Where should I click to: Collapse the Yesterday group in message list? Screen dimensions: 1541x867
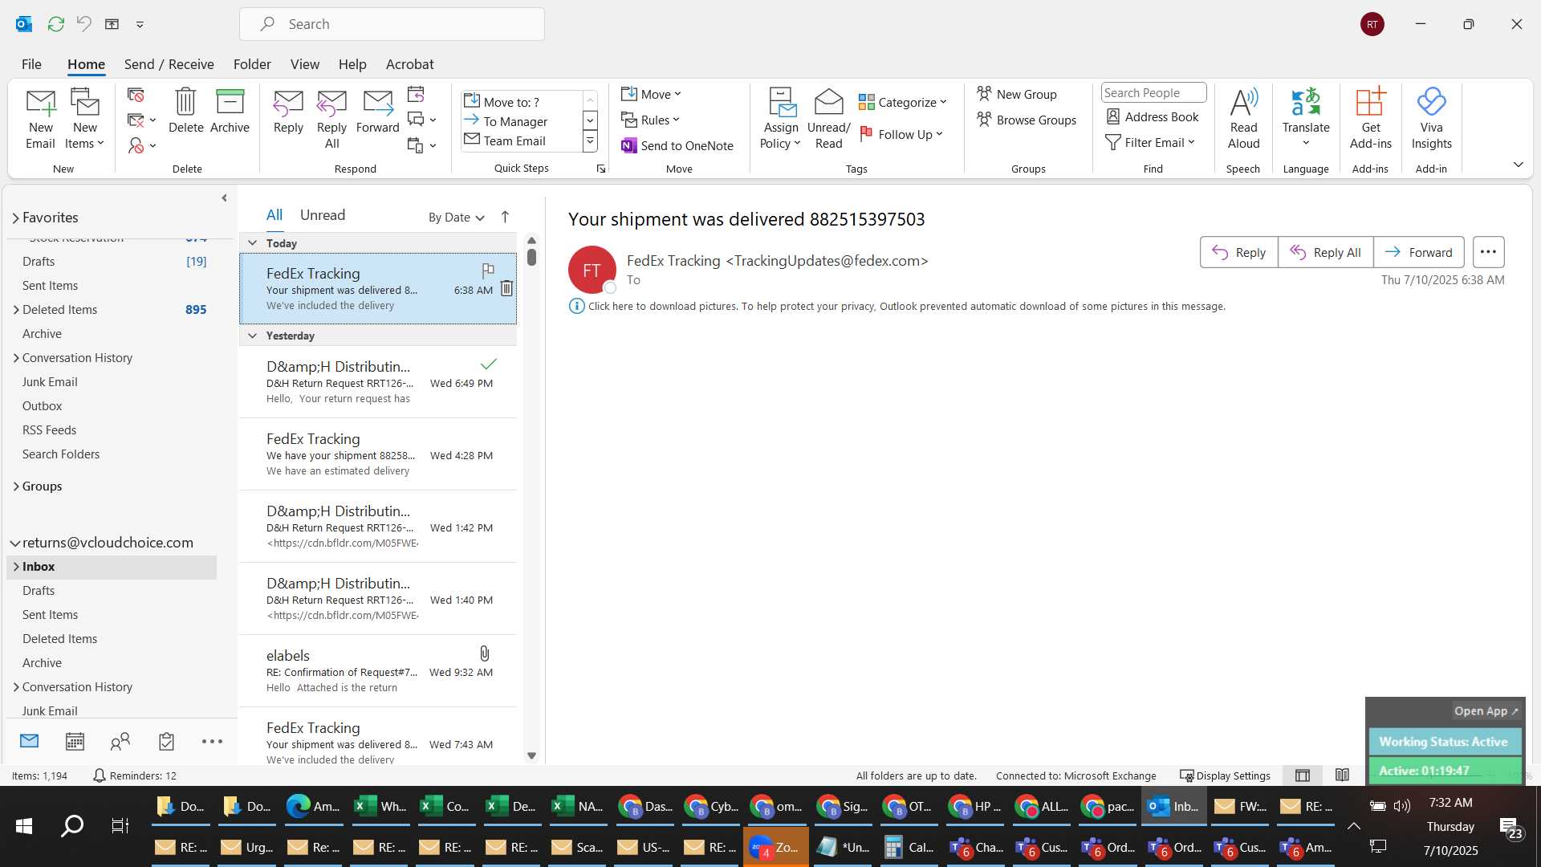pos(252,336)
